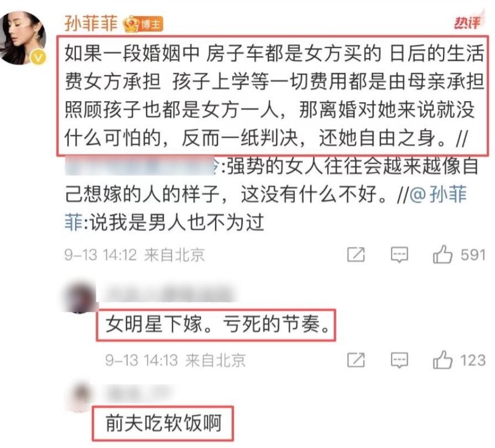The image size is (495, 448).
Task: Open the 孙菲菲 username link
Action: tap(91, 23)
